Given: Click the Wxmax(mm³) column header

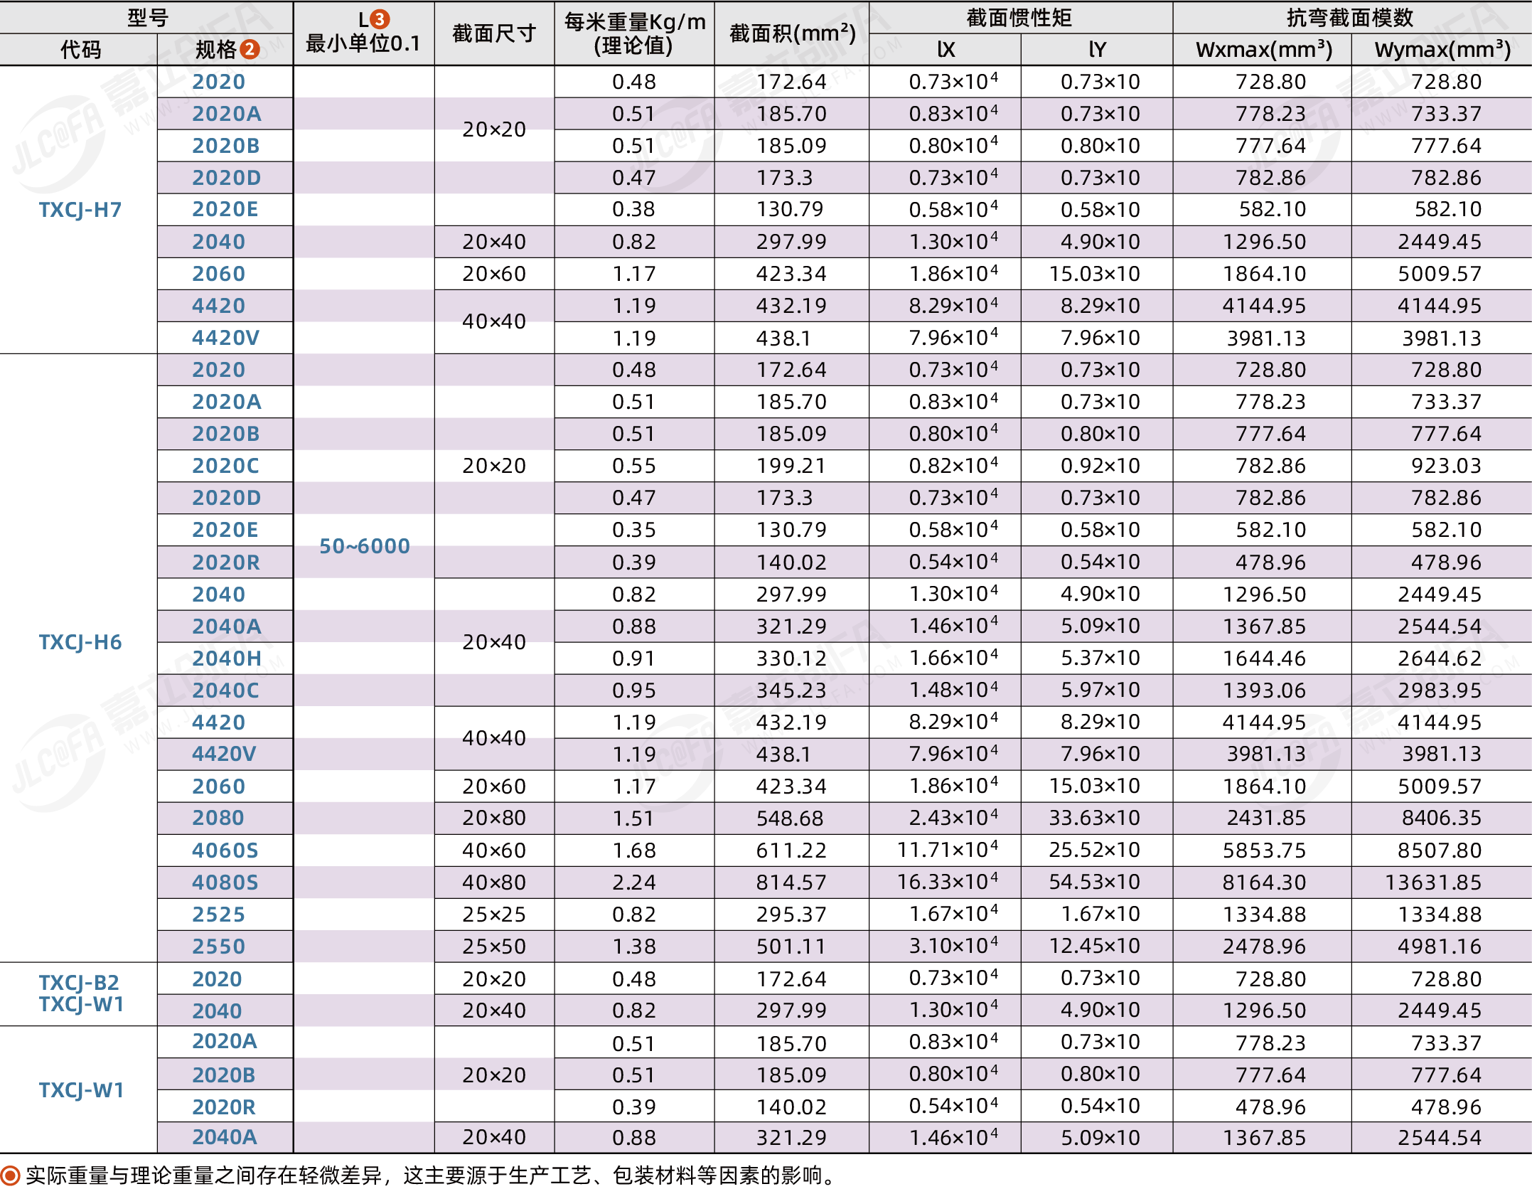Looking at the screenshot, I should [x=1263, y=50].
